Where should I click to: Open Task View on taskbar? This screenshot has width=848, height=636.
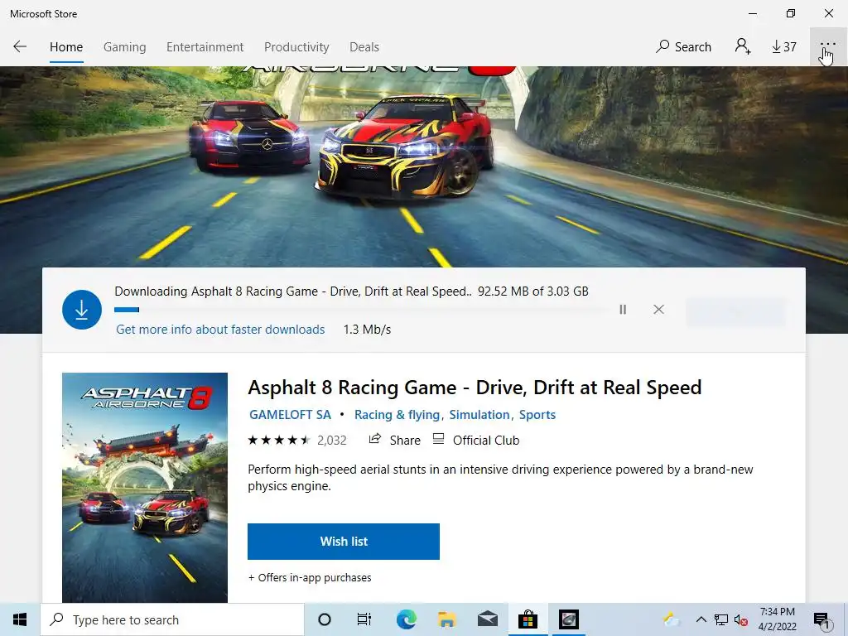coord(364,619)
